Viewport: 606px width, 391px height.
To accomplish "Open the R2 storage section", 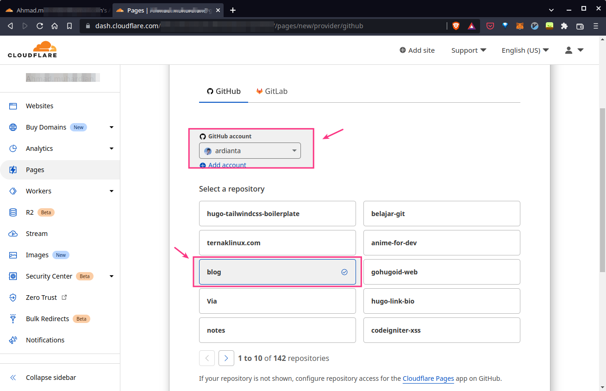I will (x=12, y=212).
